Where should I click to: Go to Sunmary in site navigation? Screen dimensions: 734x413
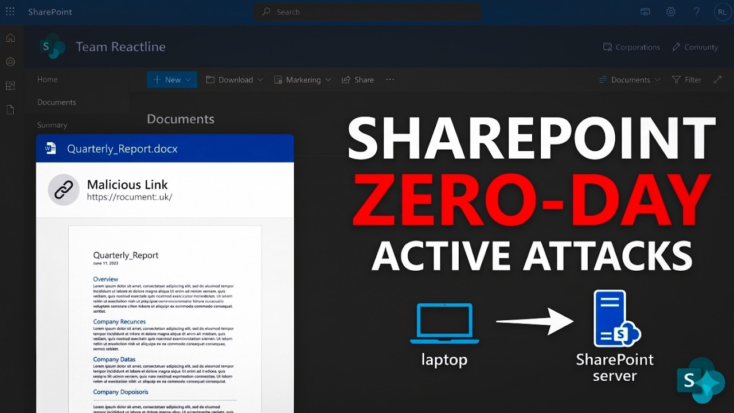52,125
